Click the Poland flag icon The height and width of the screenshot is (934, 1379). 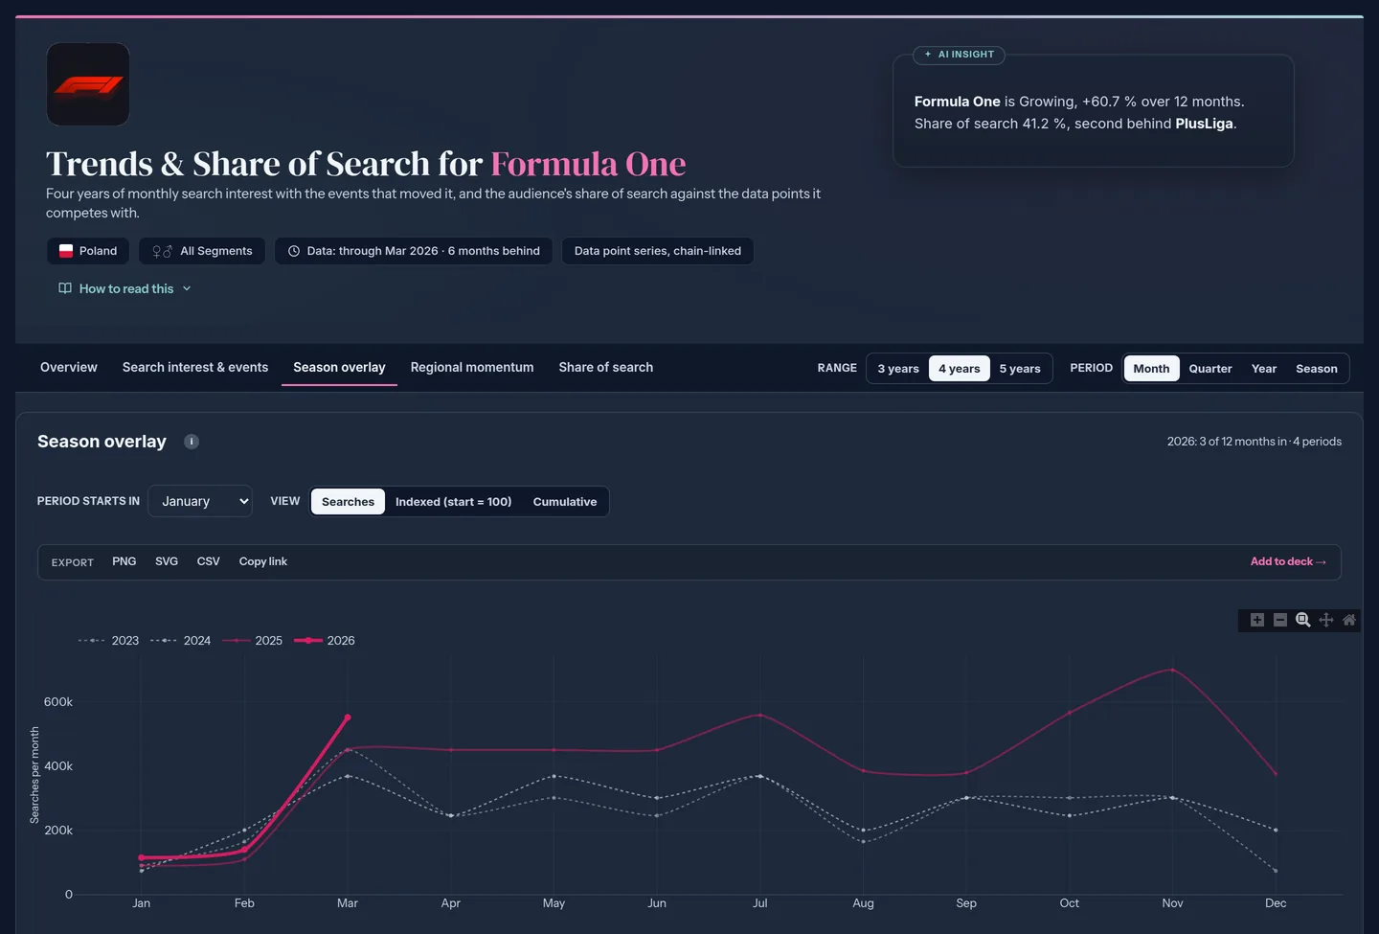click(x=66, y=251)
